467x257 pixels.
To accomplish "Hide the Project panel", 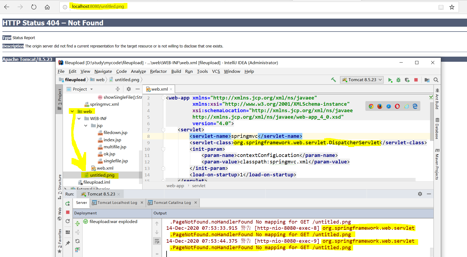I will click(x=138, y=89).
